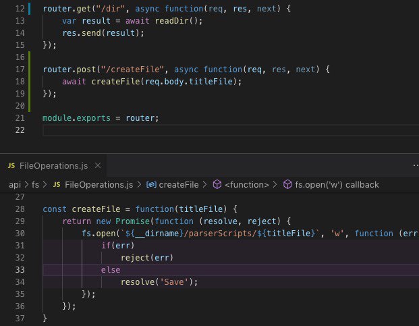Click the fs.open callback cube symbol icon
This screenshot has height=326, width=419.
tap(287, 184)
